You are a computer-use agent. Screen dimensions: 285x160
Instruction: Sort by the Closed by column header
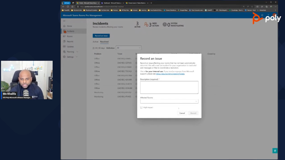coord(211,54)
